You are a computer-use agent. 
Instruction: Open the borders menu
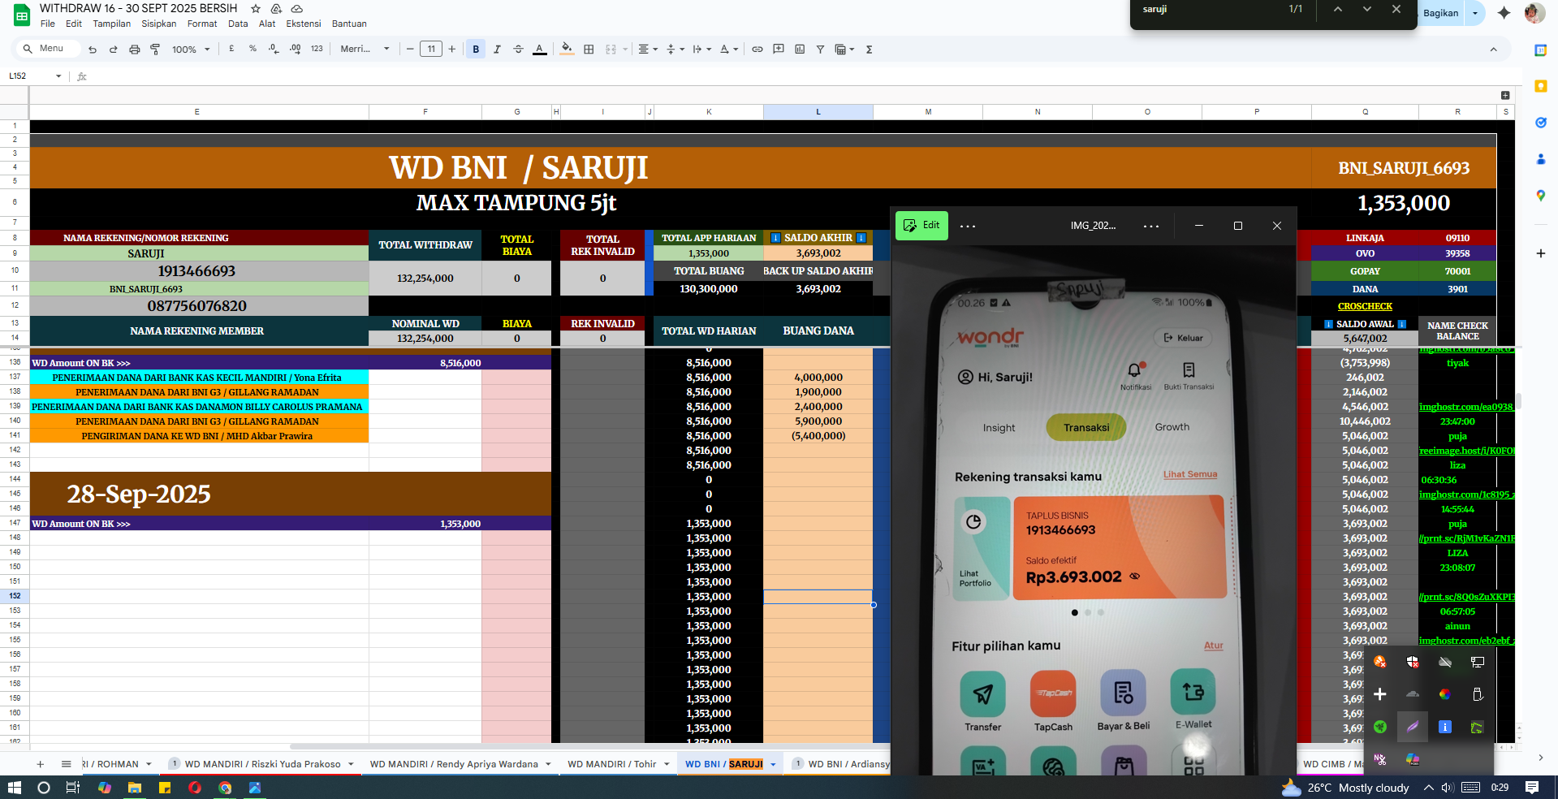589,50
